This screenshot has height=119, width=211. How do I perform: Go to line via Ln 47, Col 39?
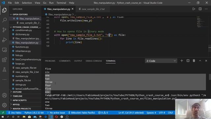[x=131, y=112]
